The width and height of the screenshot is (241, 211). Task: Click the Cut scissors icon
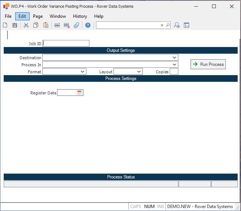(26, 25)
